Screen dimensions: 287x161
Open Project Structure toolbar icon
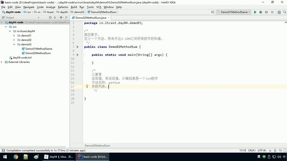pyautogui.click(x=279, y=12)
